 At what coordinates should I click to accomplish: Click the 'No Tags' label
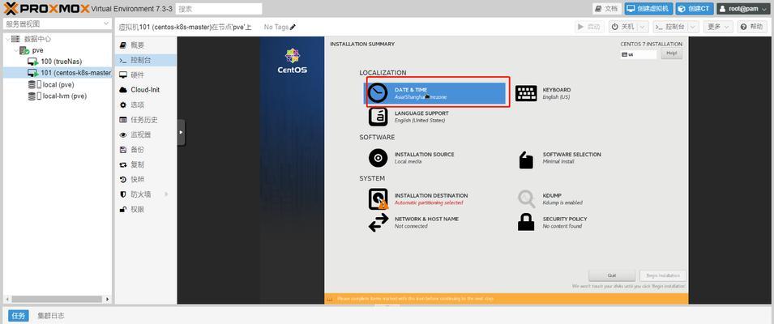tap(276, 27)
